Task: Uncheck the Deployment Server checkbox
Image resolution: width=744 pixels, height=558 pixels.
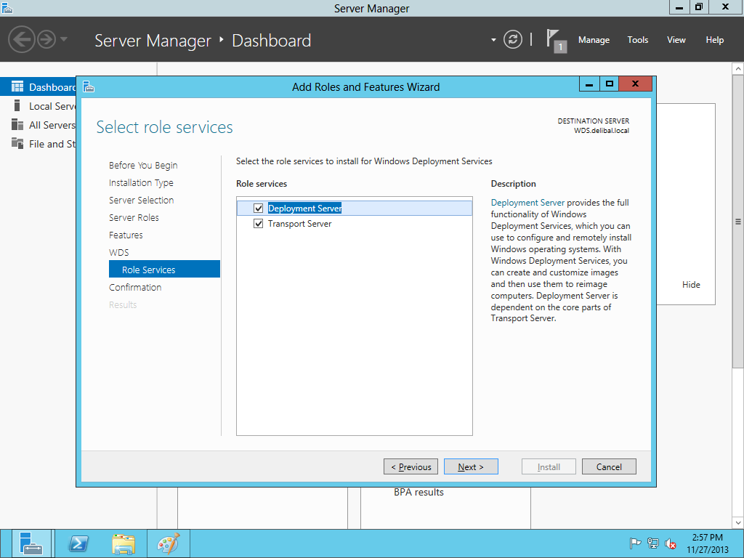Action: (x=258, y=209)
